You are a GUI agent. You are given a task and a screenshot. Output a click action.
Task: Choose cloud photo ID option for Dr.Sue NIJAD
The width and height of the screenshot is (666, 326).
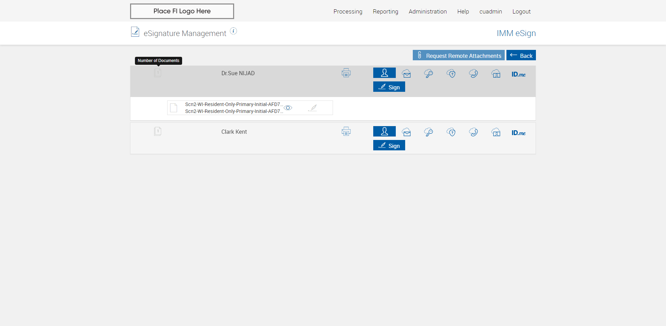[496, 73]
